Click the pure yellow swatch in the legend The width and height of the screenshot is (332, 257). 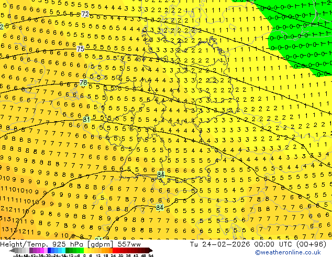(x=85, y=251)
